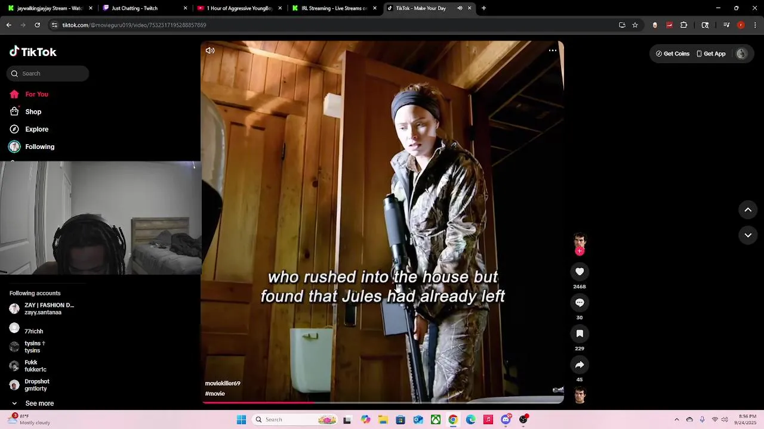The height and width of the screenshot is (429, 764).
Task: Open the Xbox app from the taskbar
Action: tap(436, 419)
